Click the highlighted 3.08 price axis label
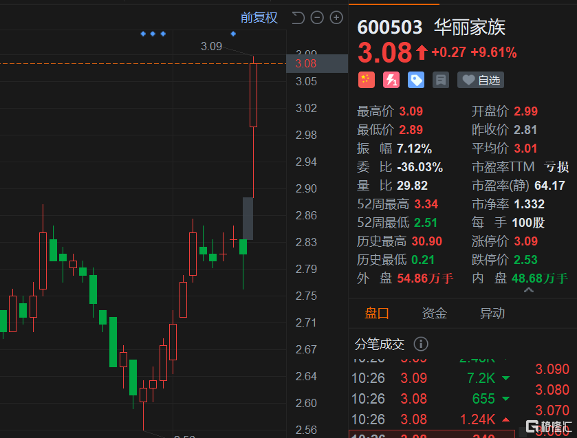 tap(317, 64)
